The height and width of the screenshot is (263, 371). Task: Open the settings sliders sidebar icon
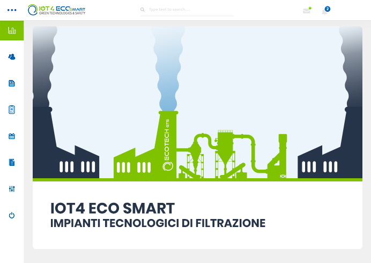pos(12,189)
